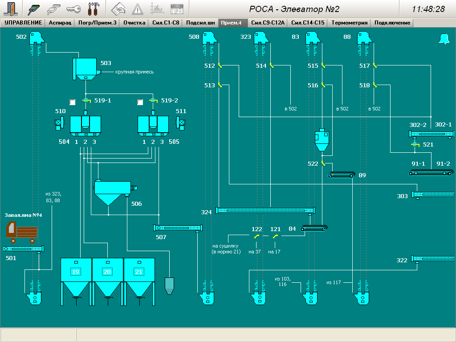The width and height of the screenshot is (456, 342).
Task: Toggle flap valve 512
Action: click(x=220, y=65)
